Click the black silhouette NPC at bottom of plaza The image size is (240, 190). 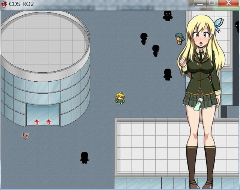tap(84, 158)
